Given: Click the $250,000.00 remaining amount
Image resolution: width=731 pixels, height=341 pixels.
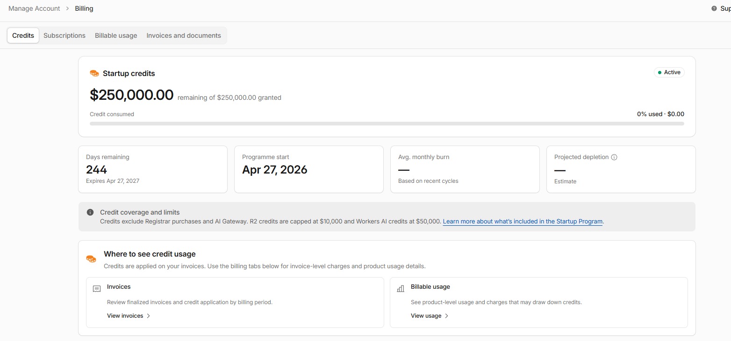Looking at the screenshot, I should [x=131, y=95].
